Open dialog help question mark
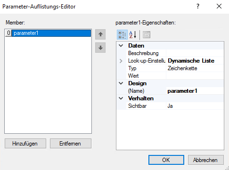Viewport: 229px width, 170px height. (x=198, y=6)
